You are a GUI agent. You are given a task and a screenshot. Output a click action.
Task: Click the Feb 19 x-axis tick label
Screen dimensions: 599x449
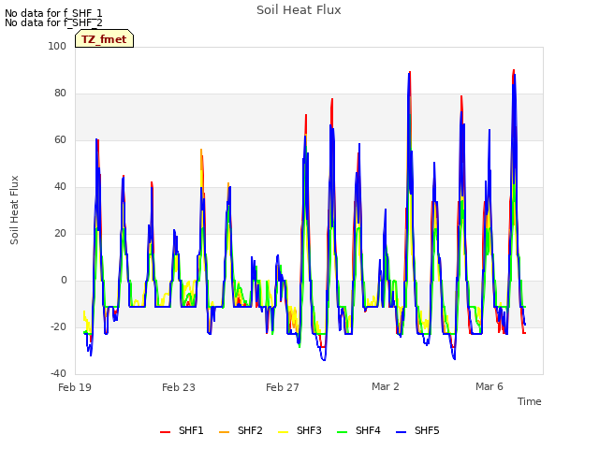(x=75, y=387)
